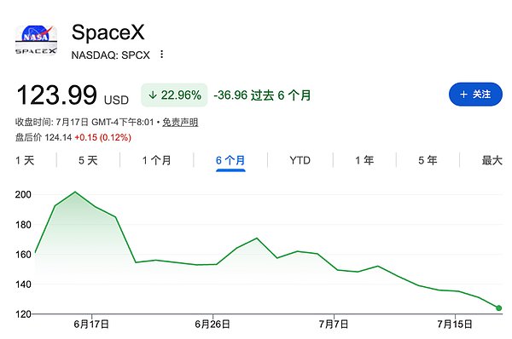512x339 pixels.
Task: Click the down-arrow in the 22.96% badge
Action: (153, 95)
